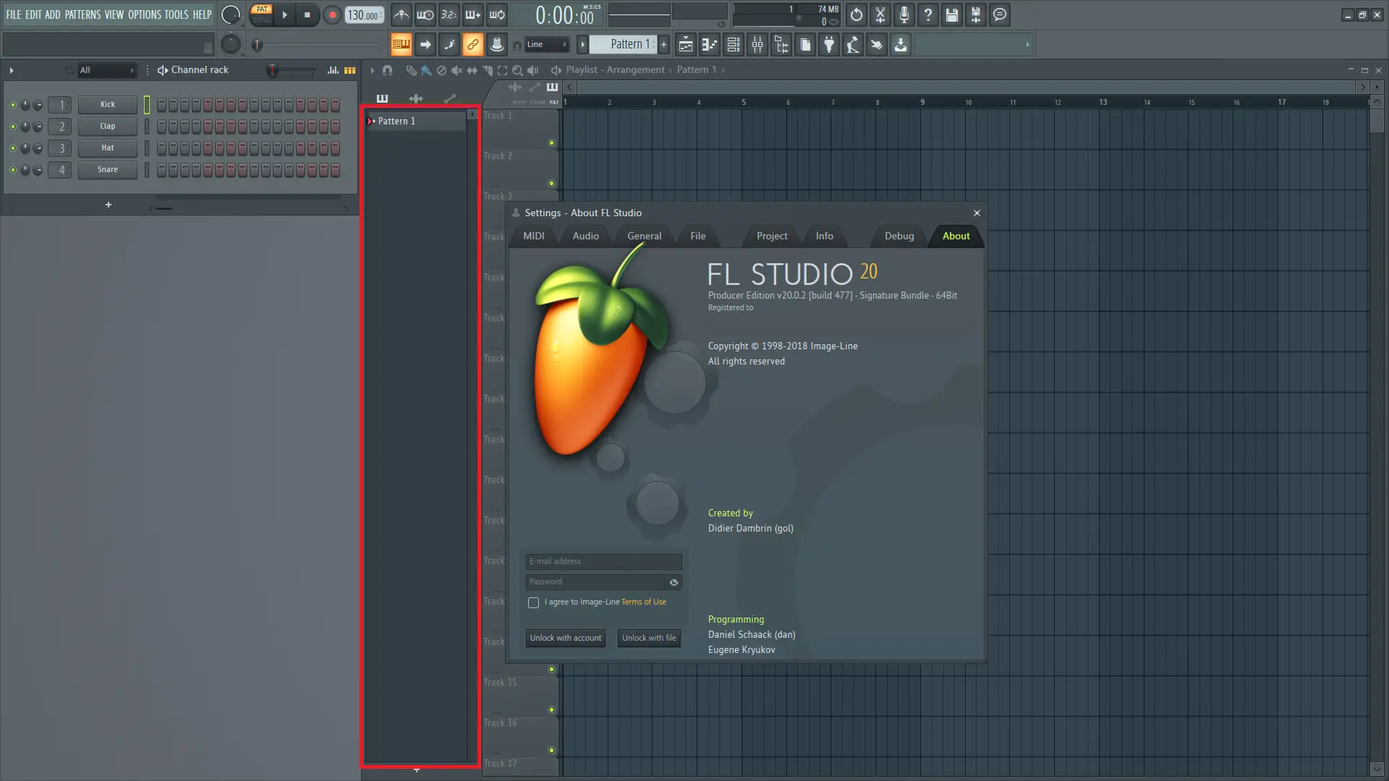Save project with the floppy disk icon
The image size is (1389, 781).
pyautogui.click(x=952, y=14)
